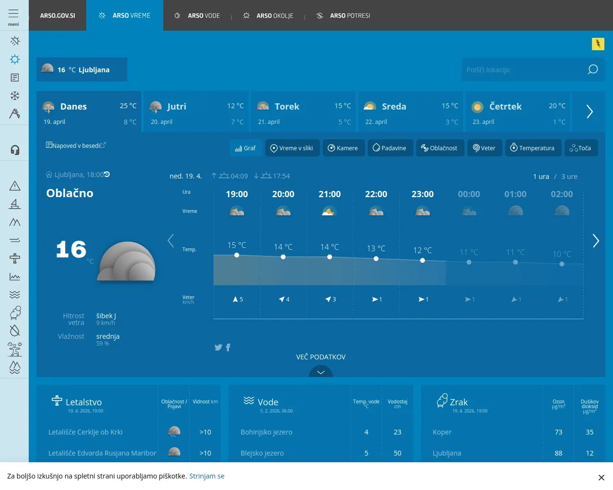
Task: Click the snowflake snow conditions sidebar icon
Action: pyautogui.click(x=14, y=95)
